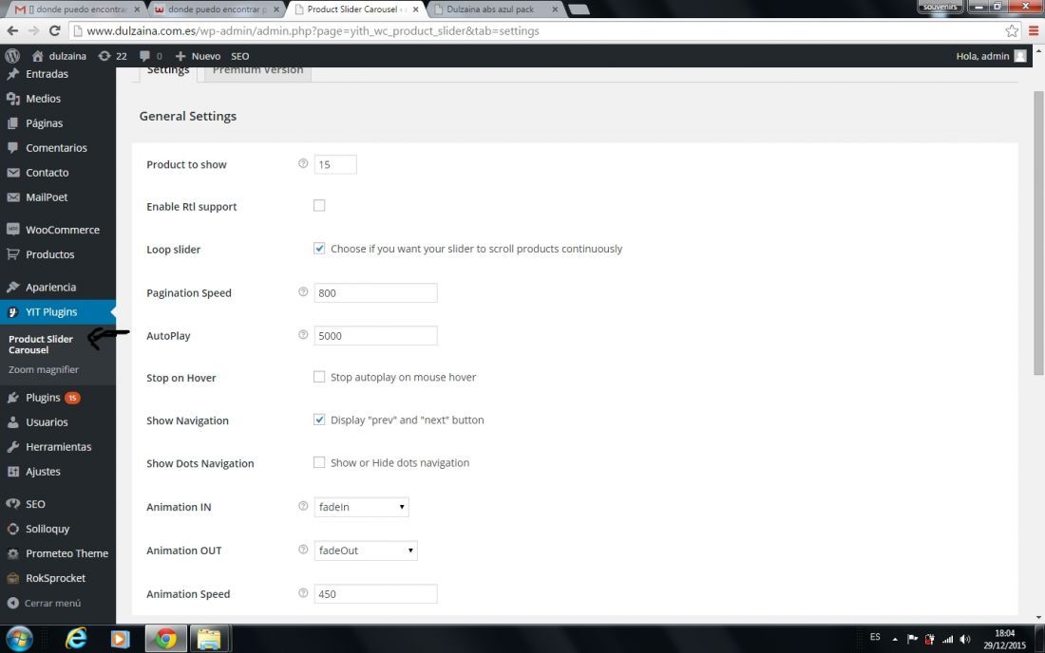The width and height of the screenshot is (1045, 653).
Task: Click the WooCommerce icon in sidebar
Action: click(x=12, y=230)
